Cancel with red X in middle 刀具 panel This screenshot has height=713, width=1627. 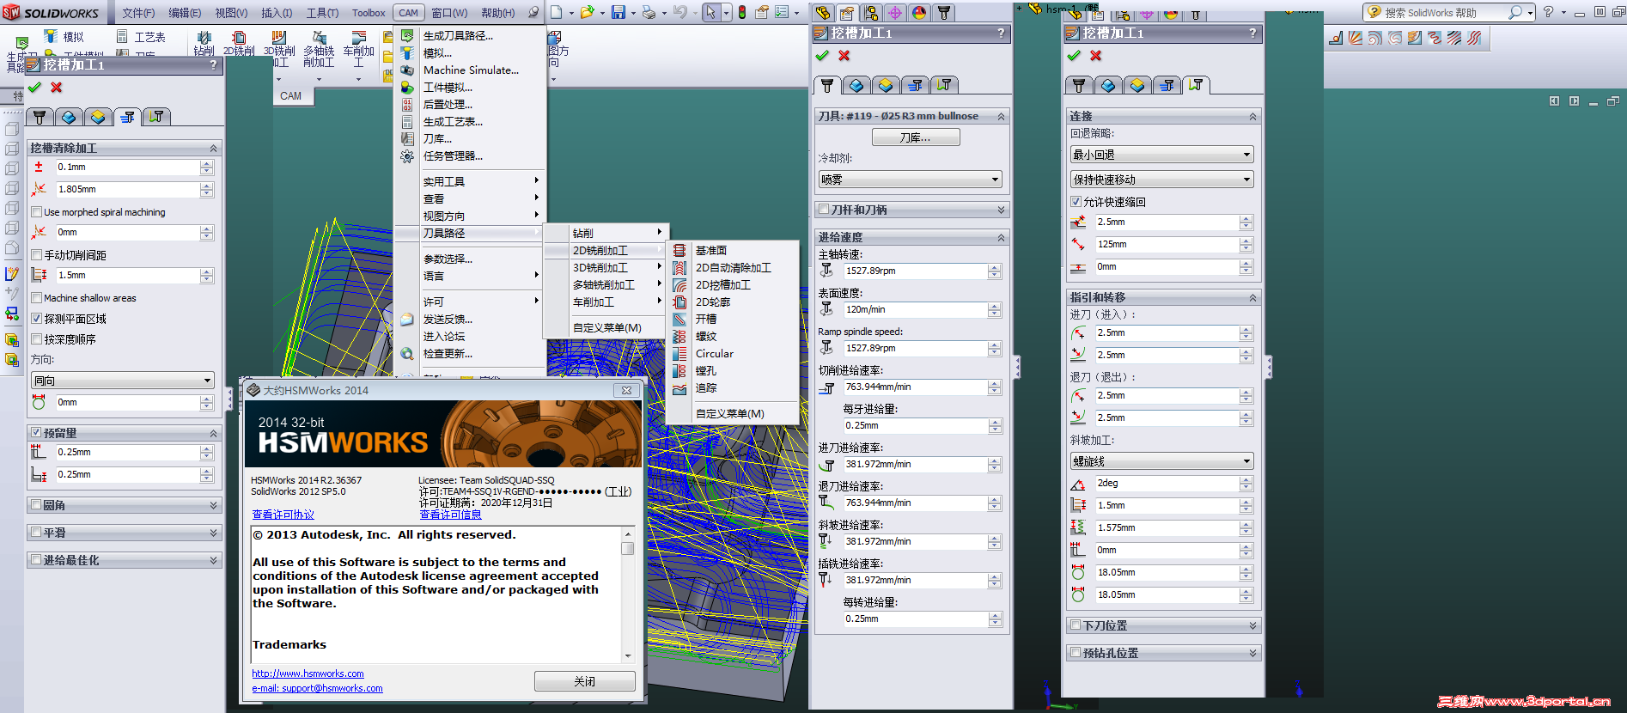click(x=844, y=56)
